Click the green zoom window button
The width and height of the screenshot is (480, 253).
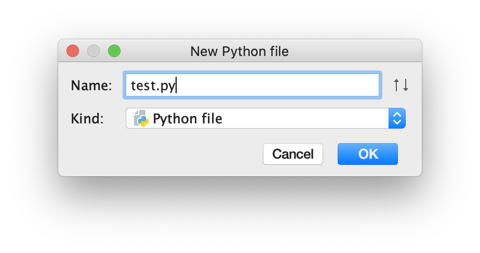click(x=114, y=51)
